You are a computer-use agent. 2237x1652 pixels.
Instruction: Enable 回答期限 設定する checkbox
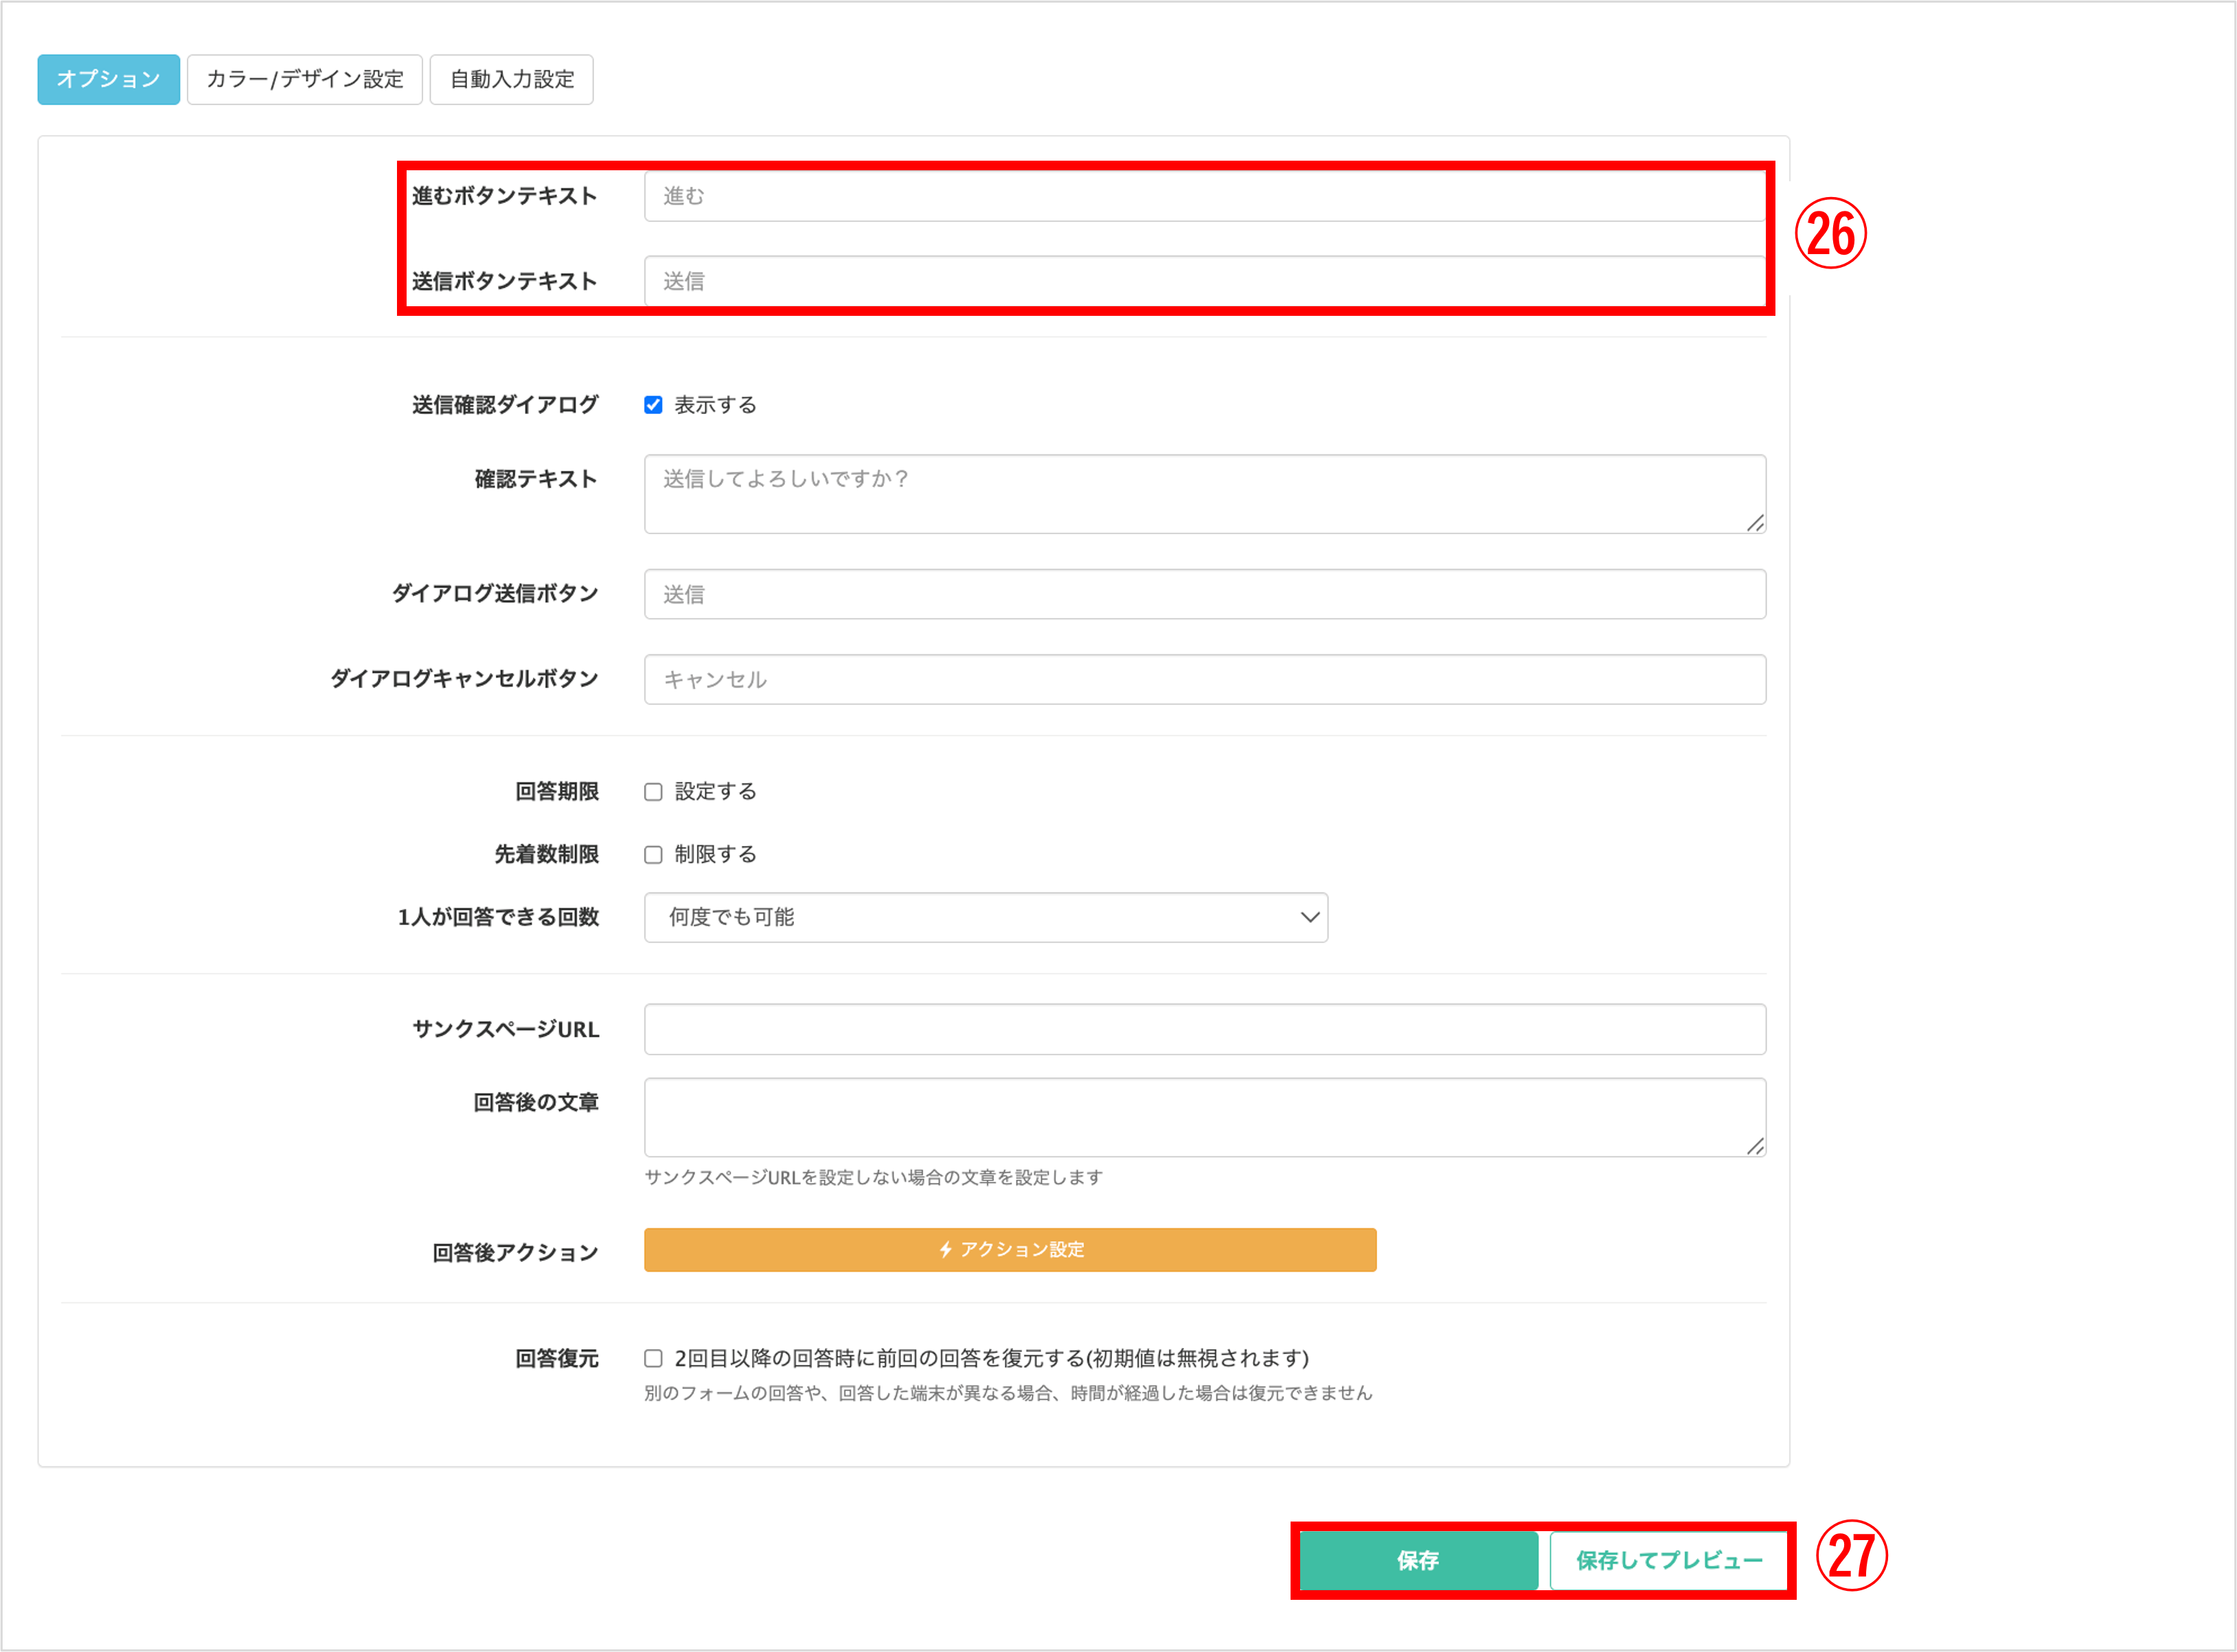(653, 792)
